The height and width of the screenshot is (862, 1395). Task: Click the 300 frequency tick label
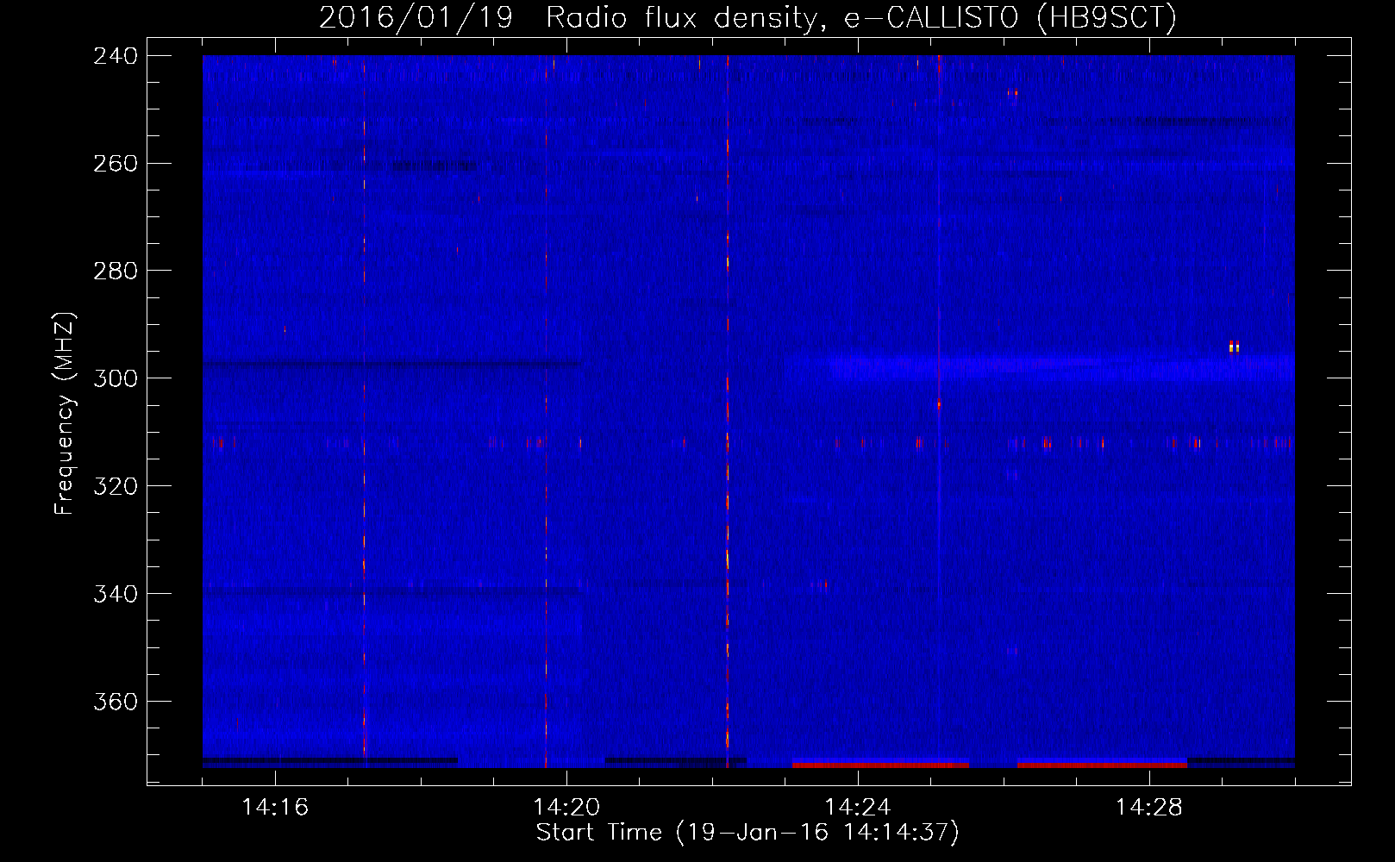[x=116, y=378]
